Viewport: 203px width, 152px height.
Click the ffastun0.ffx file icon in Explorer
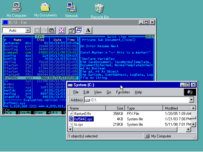point(71,114)
